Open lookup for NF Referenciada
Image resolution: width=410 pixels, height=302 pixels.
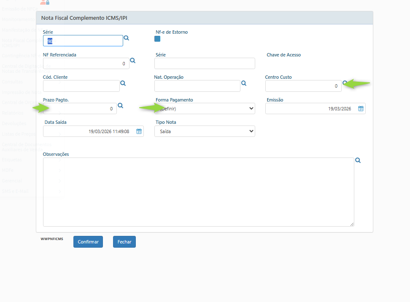[x=132, y=61]
